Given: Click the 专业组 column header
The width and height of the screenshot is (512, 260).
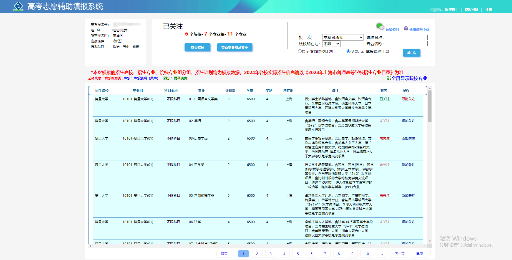Looking at the screenshot, I should [138, 90].
